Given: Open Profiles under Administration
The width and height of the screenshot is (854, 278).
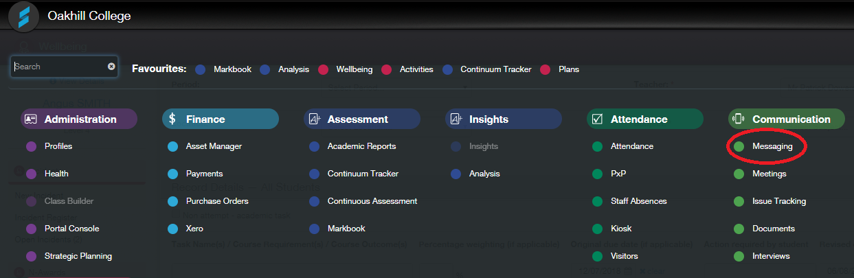Looking at the screenshot, I should [x=58, y=146].
